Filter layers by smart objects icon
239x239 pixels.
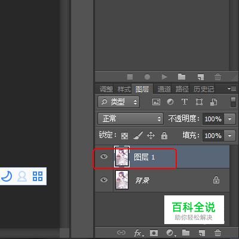click(214, 102)
